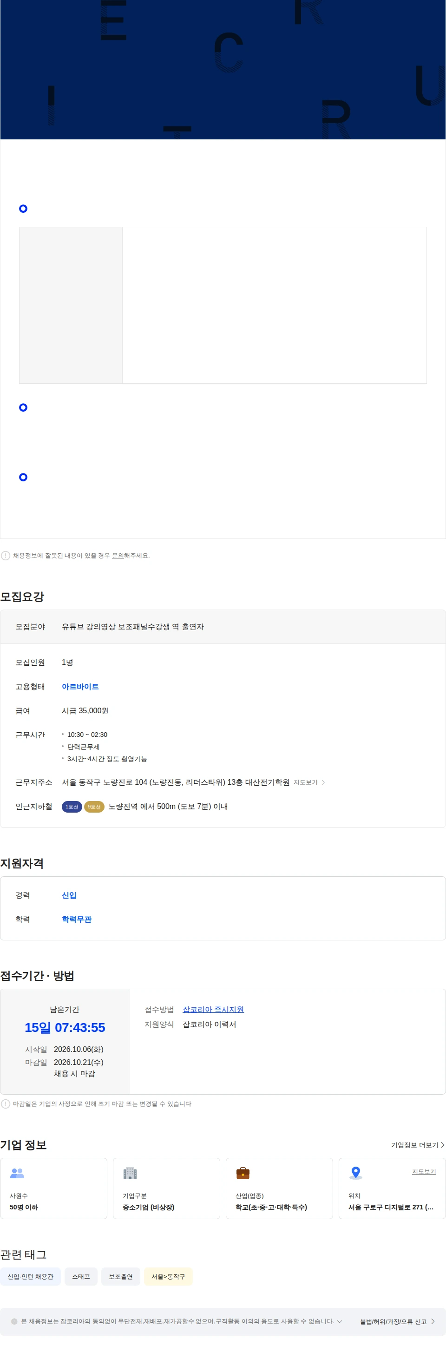Click the 유튜브 강의영상 보조패널수강생 role text
The width and height of the screenshot is (446, 1346).
133,626
